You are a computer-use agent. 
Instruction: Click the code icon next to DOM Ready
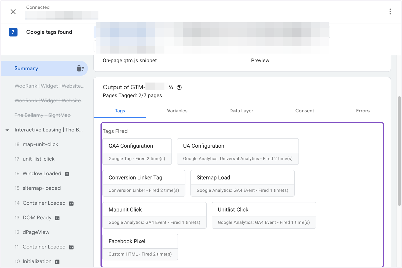coord(57,218)
